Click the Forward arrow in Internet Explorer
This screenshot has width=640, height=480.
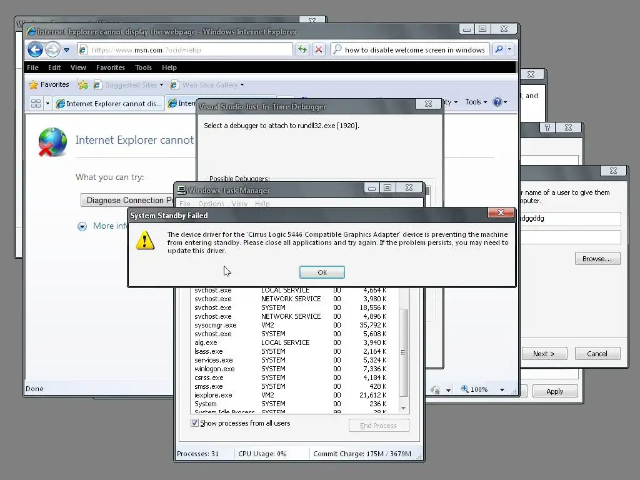[52, 50]
